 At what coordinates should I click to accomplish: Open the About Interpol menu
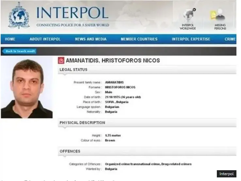45,39
